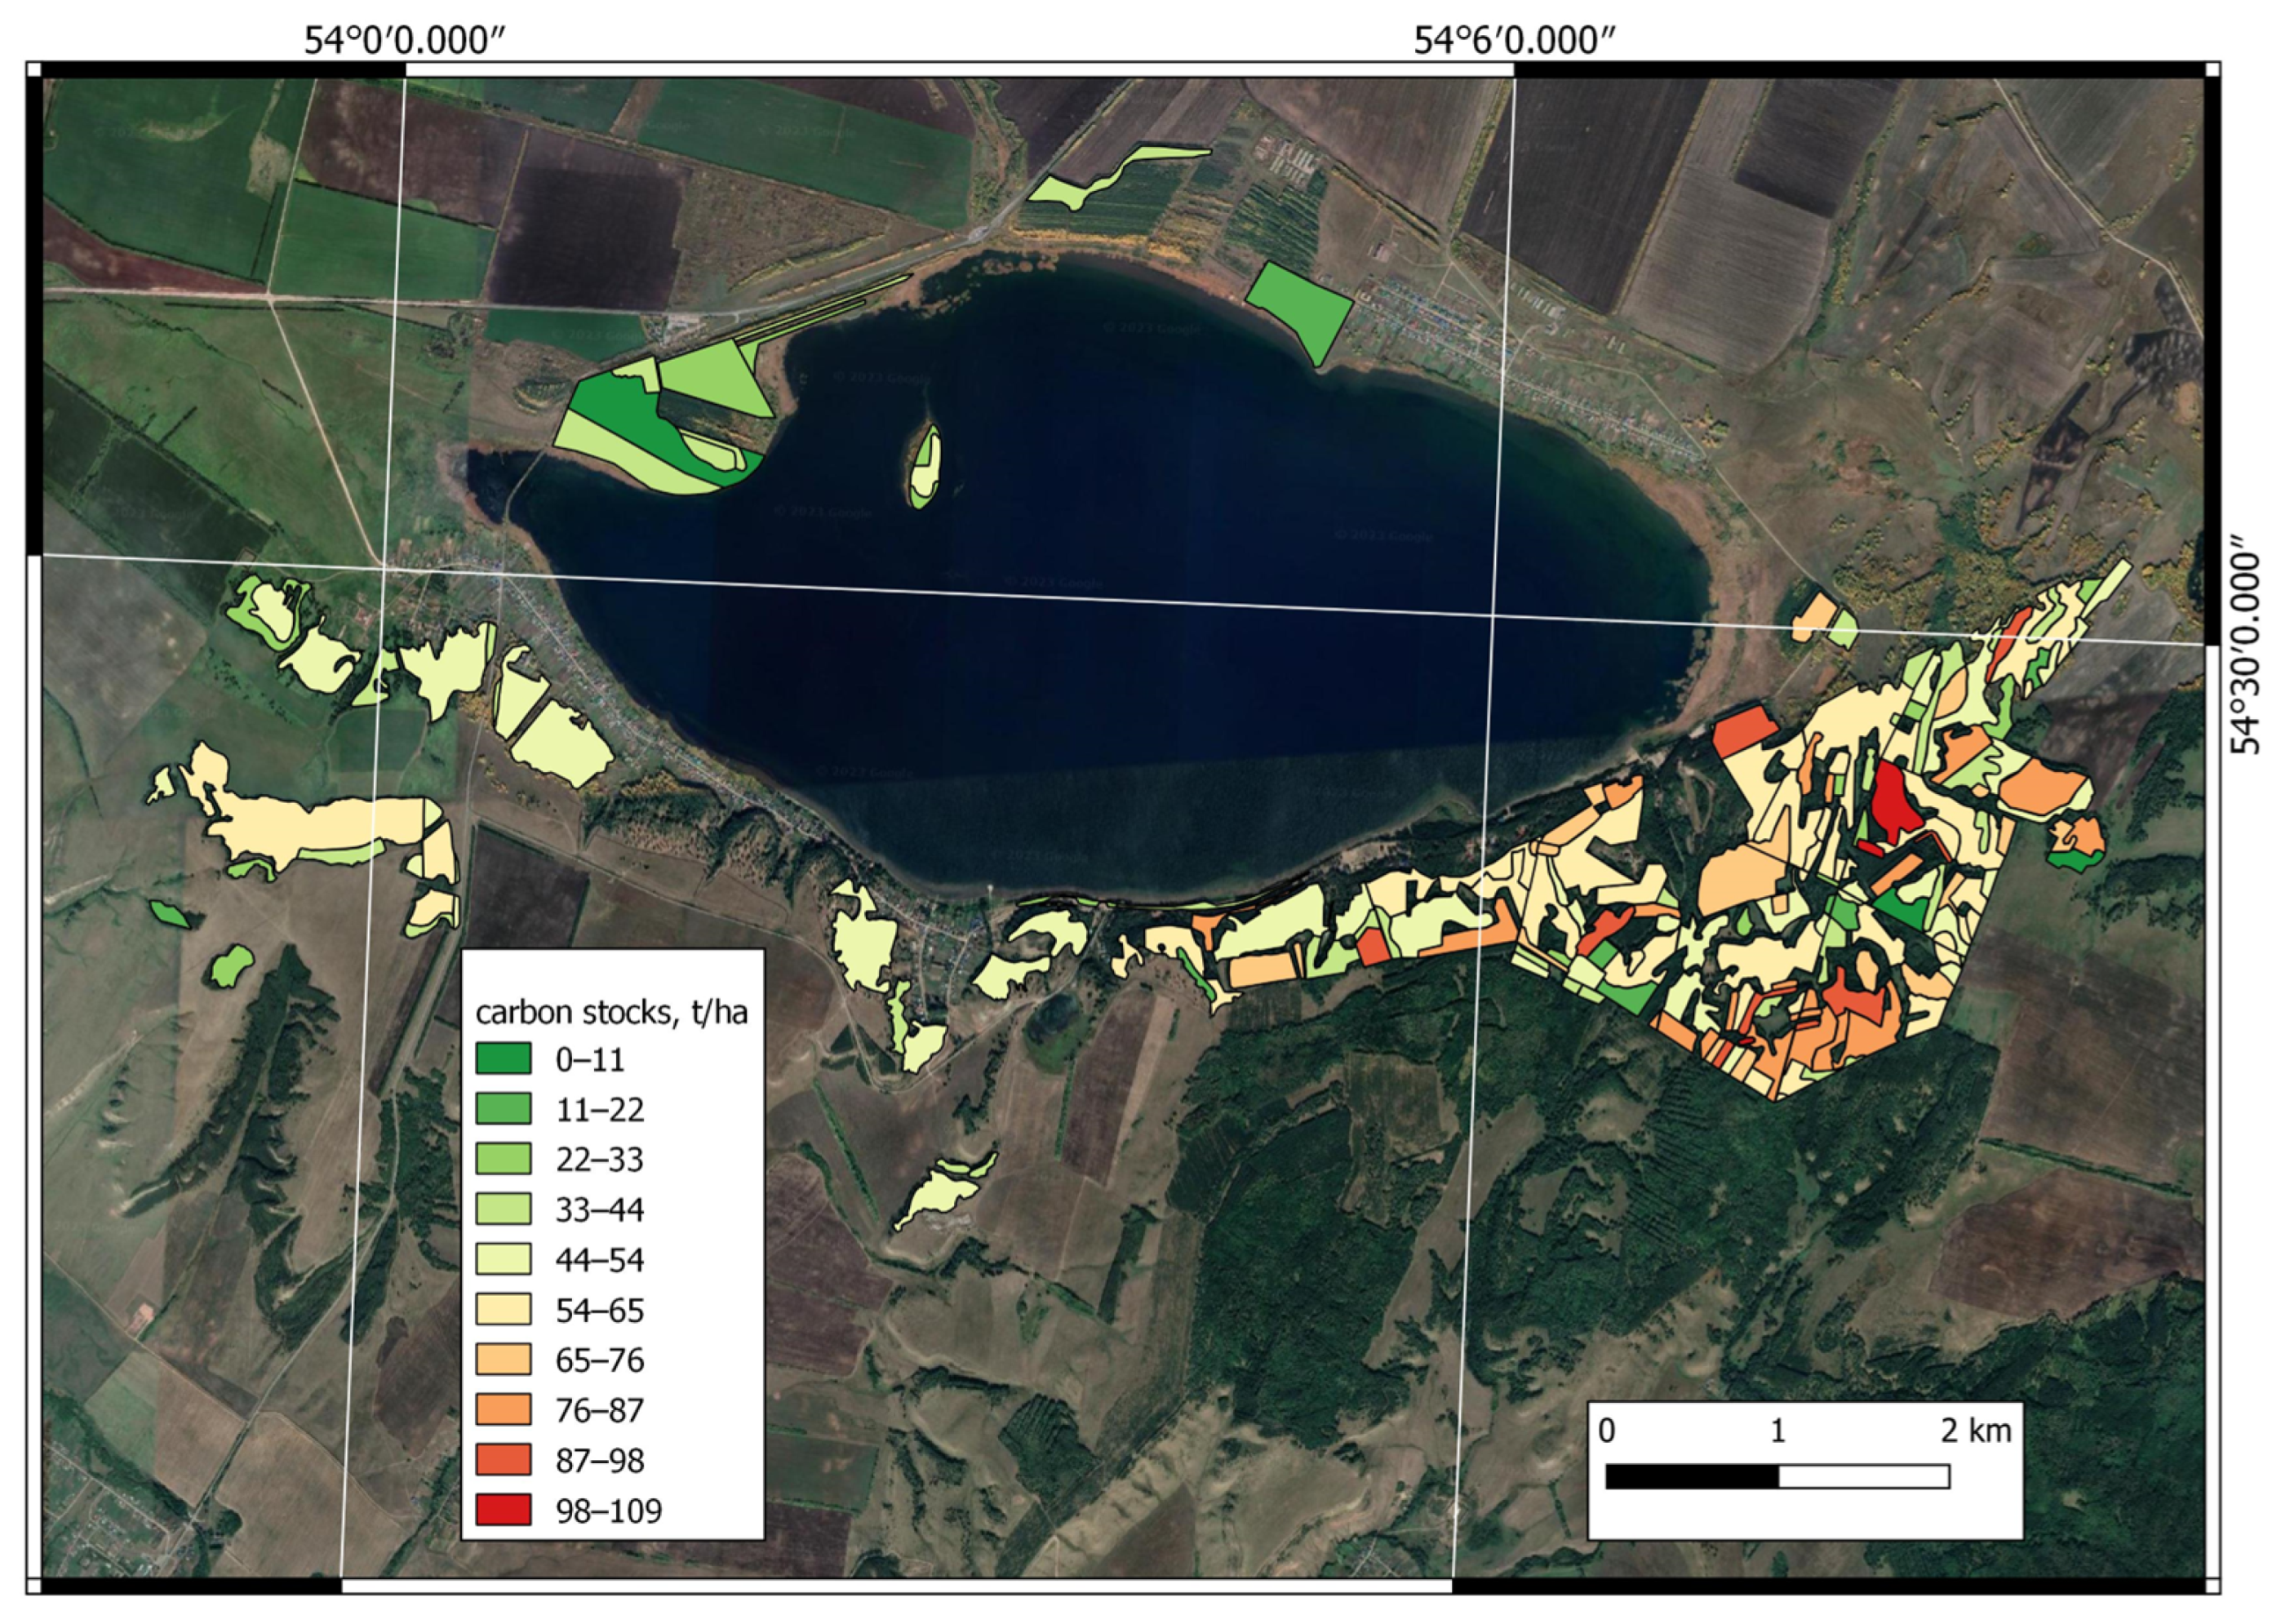Image resolution: width=2281 pixels, height=1624 pixels.
Task: Click the 54–65 legend color swatch
Action: pos(502,1309)
